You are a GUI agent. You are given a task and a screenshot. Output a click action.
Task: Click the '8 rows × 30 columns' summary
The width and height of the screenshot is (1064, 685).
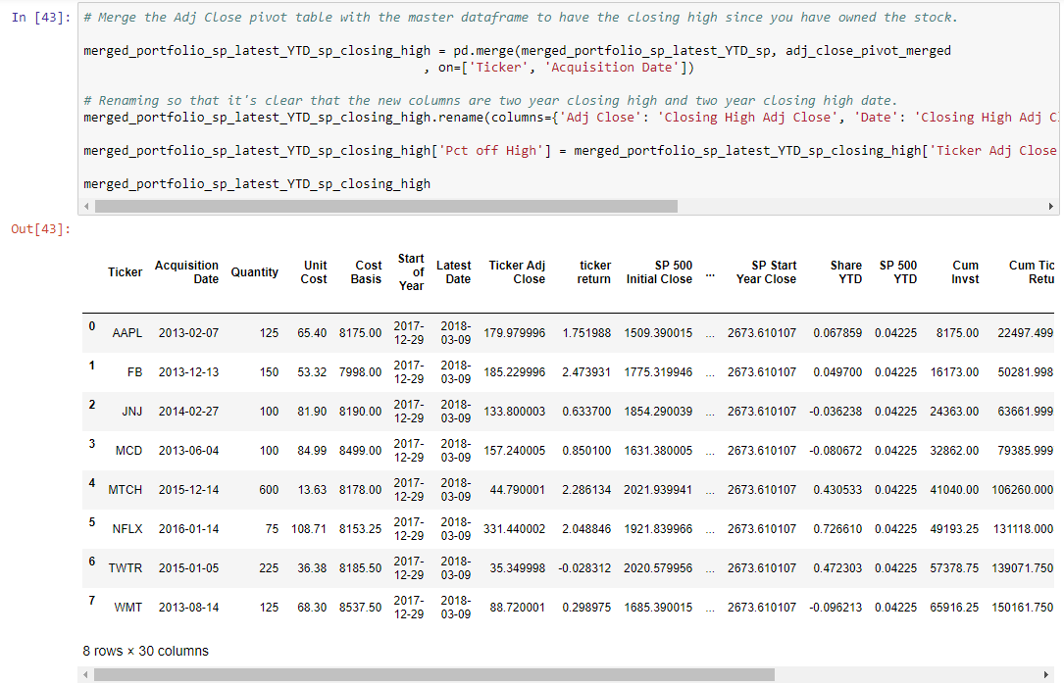[146, 651]
